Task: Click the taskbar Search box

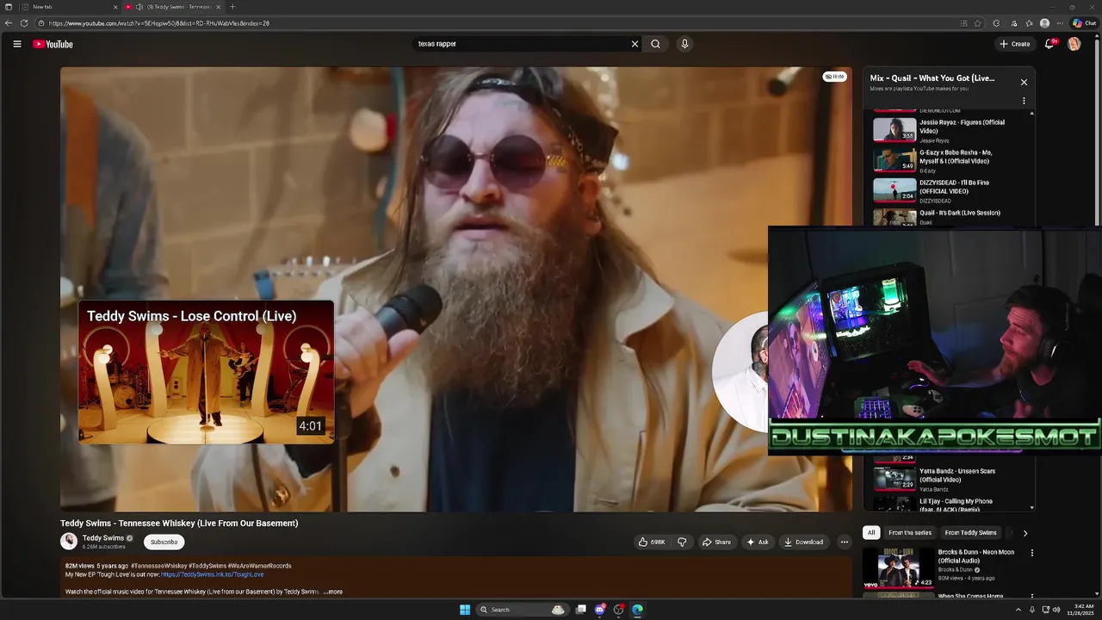Action: (x=522, y=610)
